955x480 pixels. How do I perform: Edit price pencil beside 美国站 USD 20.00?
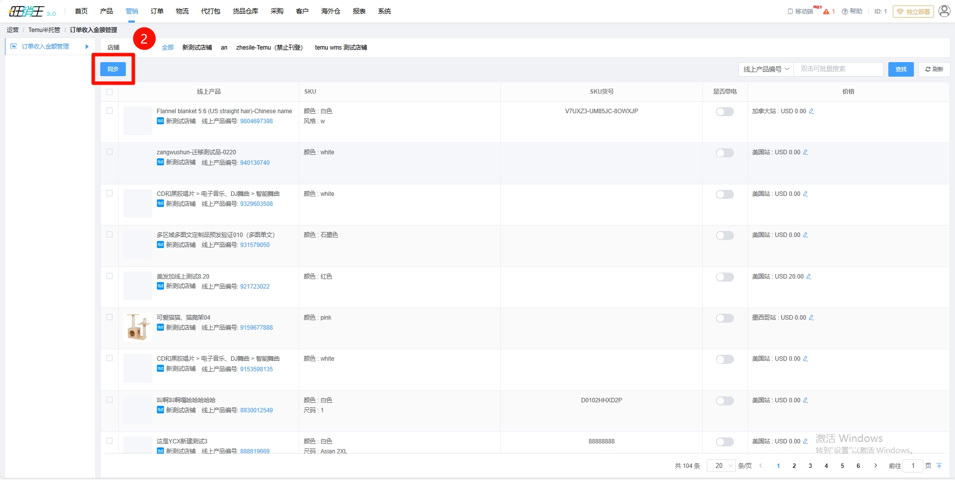pos(809,277)
